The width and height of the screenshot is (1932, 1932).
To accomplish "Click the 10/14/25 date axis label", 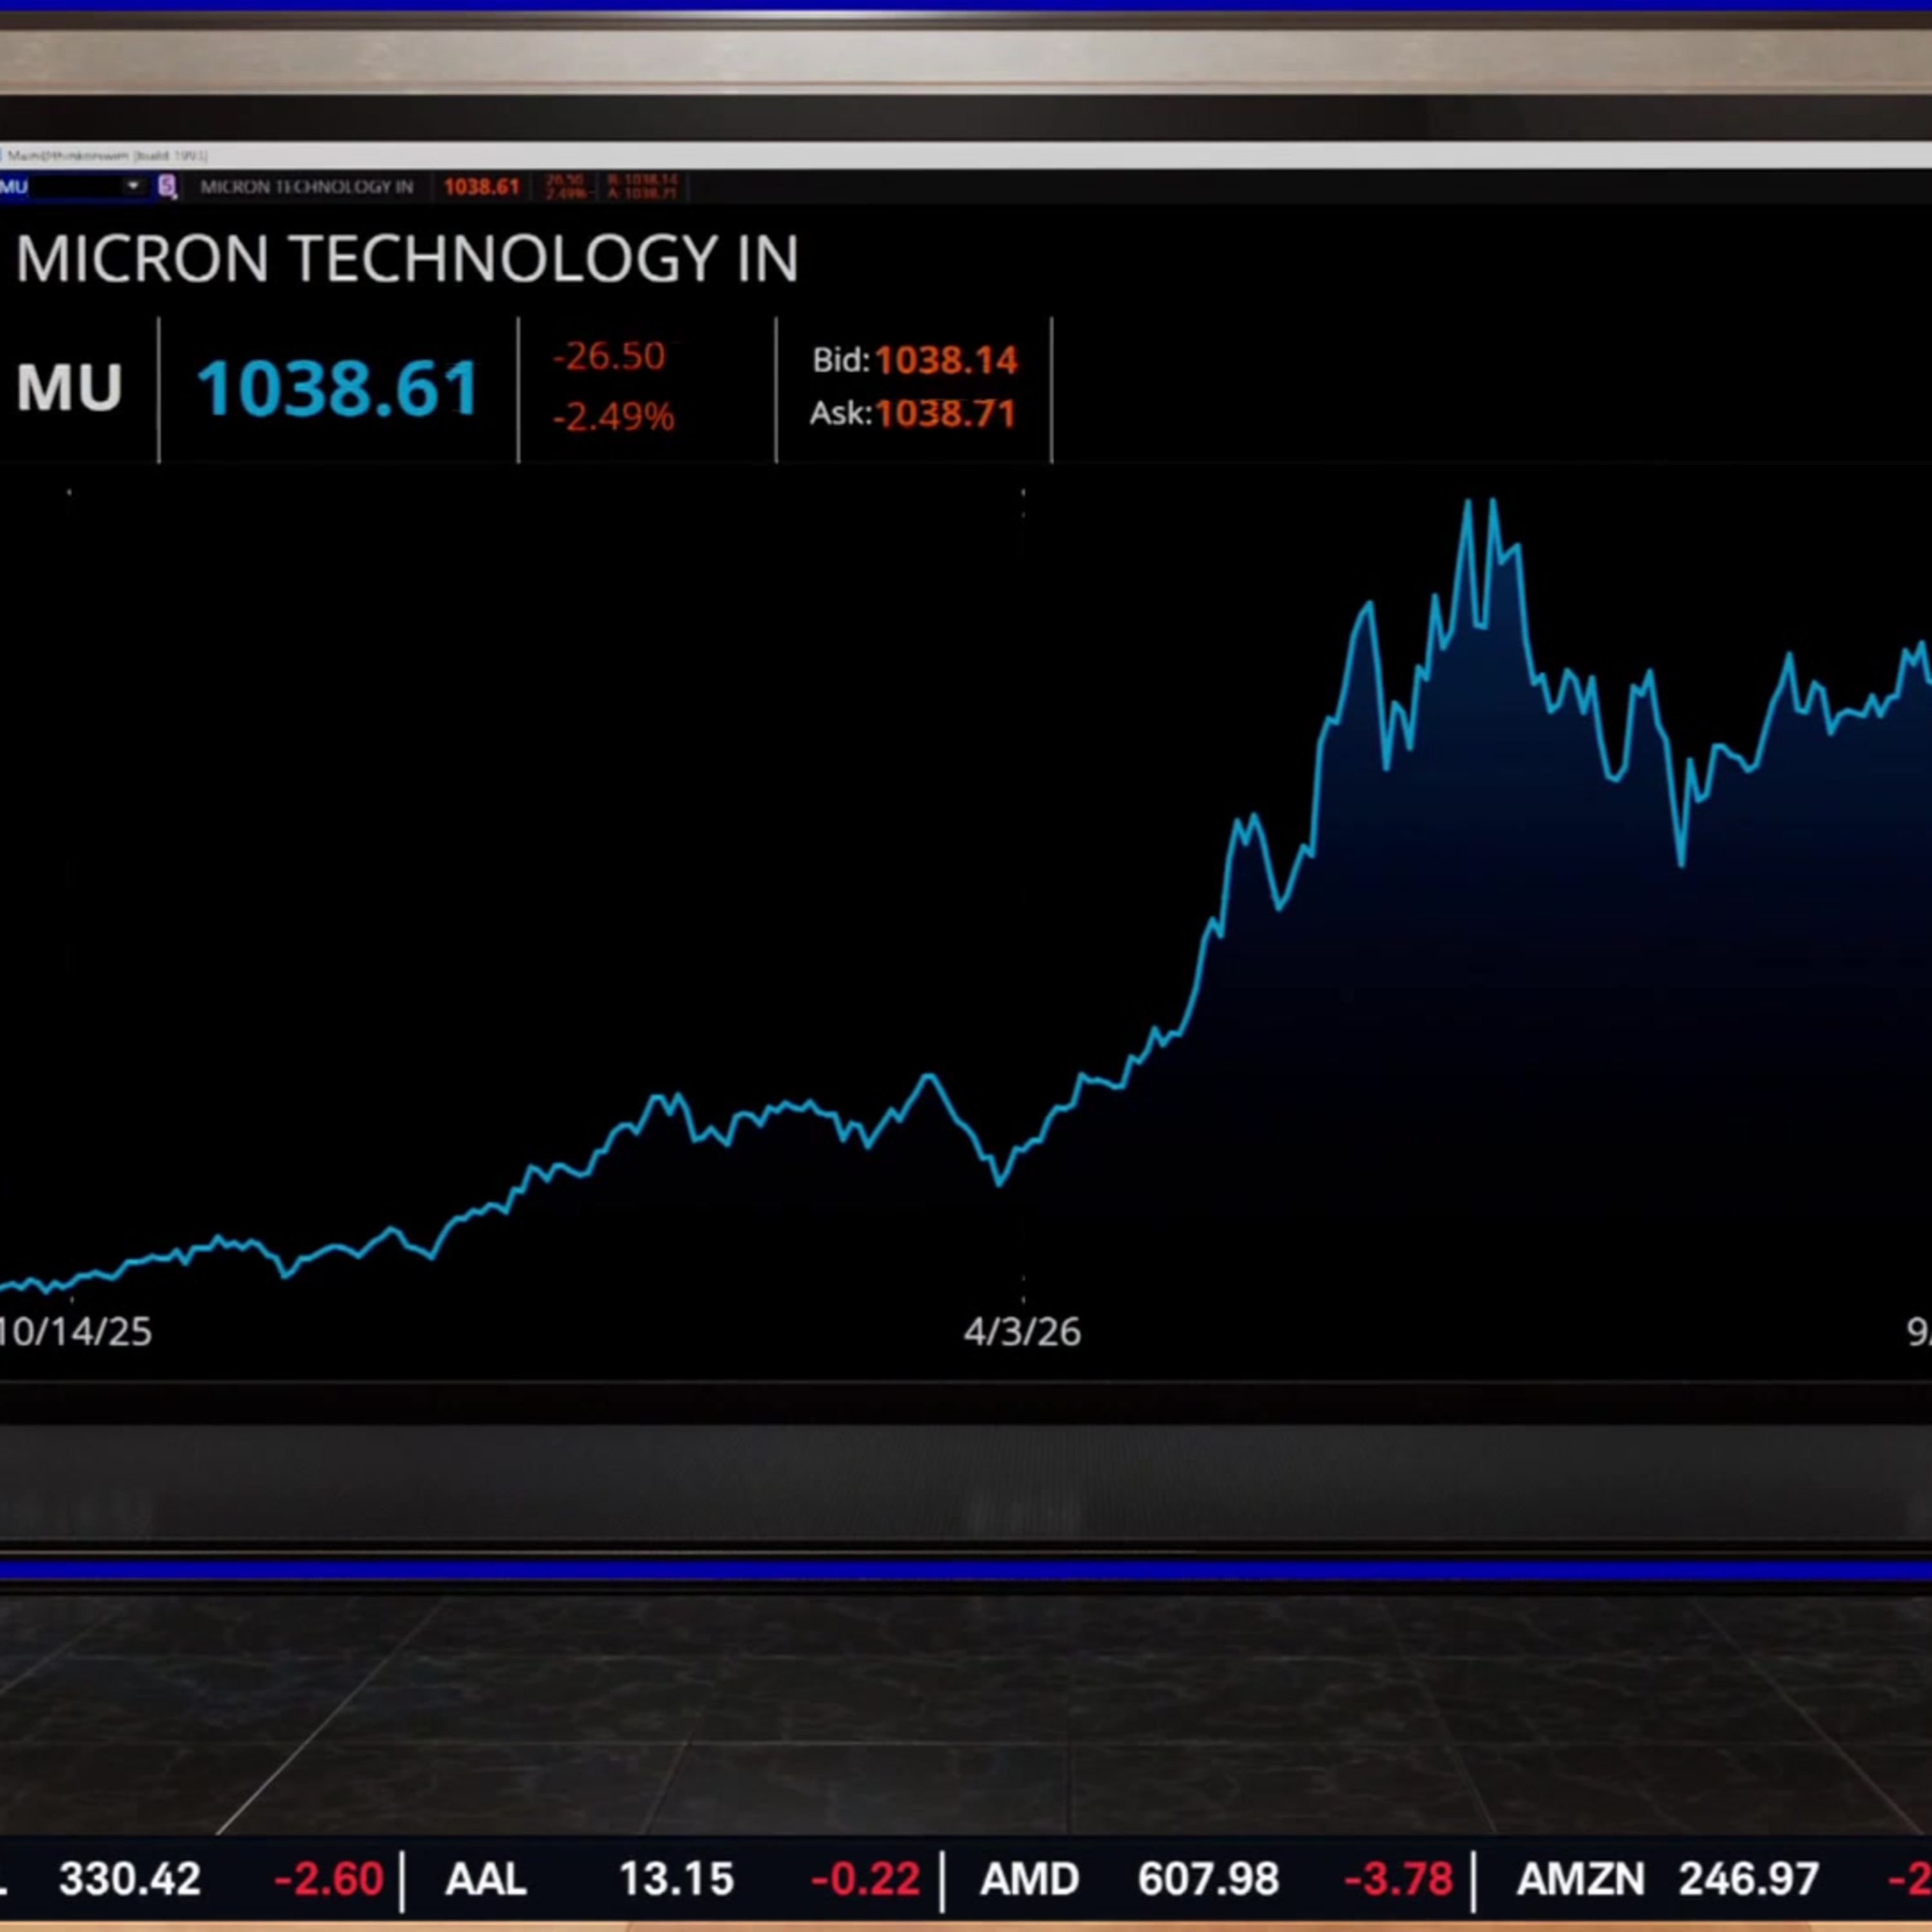I will 75,1332.
